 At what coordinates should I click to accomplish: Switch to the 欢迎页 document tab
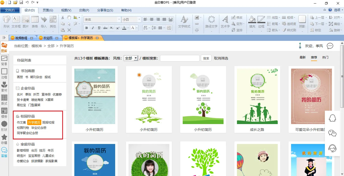(48, 38)
